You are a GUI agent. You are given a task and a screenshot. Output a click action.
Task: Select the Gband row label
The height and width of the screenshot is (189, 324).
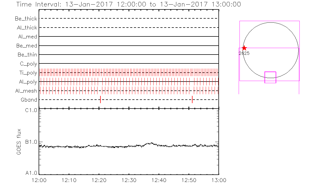29,100
